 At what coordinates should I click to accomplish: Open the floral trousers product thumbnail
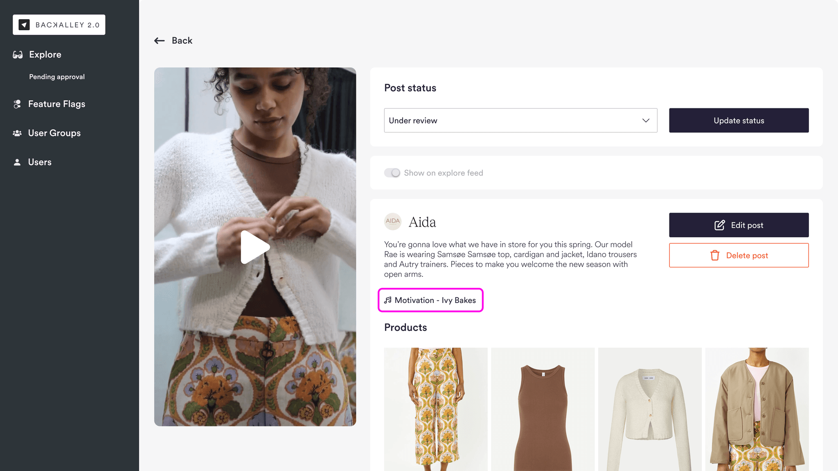436,409
